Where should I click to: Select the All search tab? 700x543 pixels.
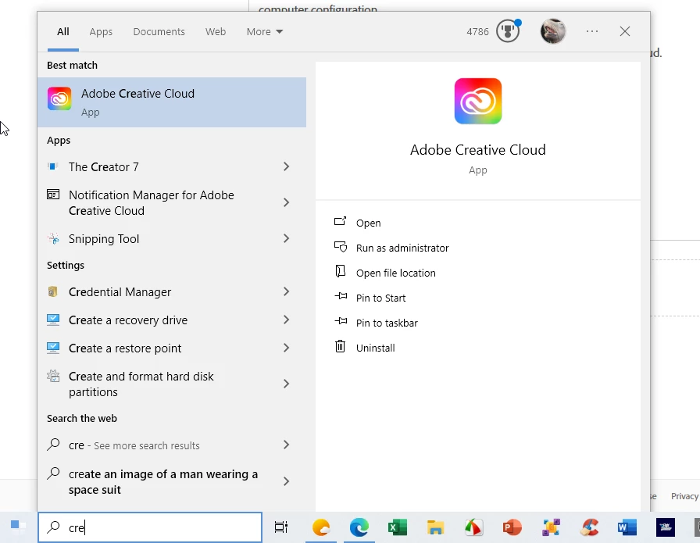pos(63,32)
